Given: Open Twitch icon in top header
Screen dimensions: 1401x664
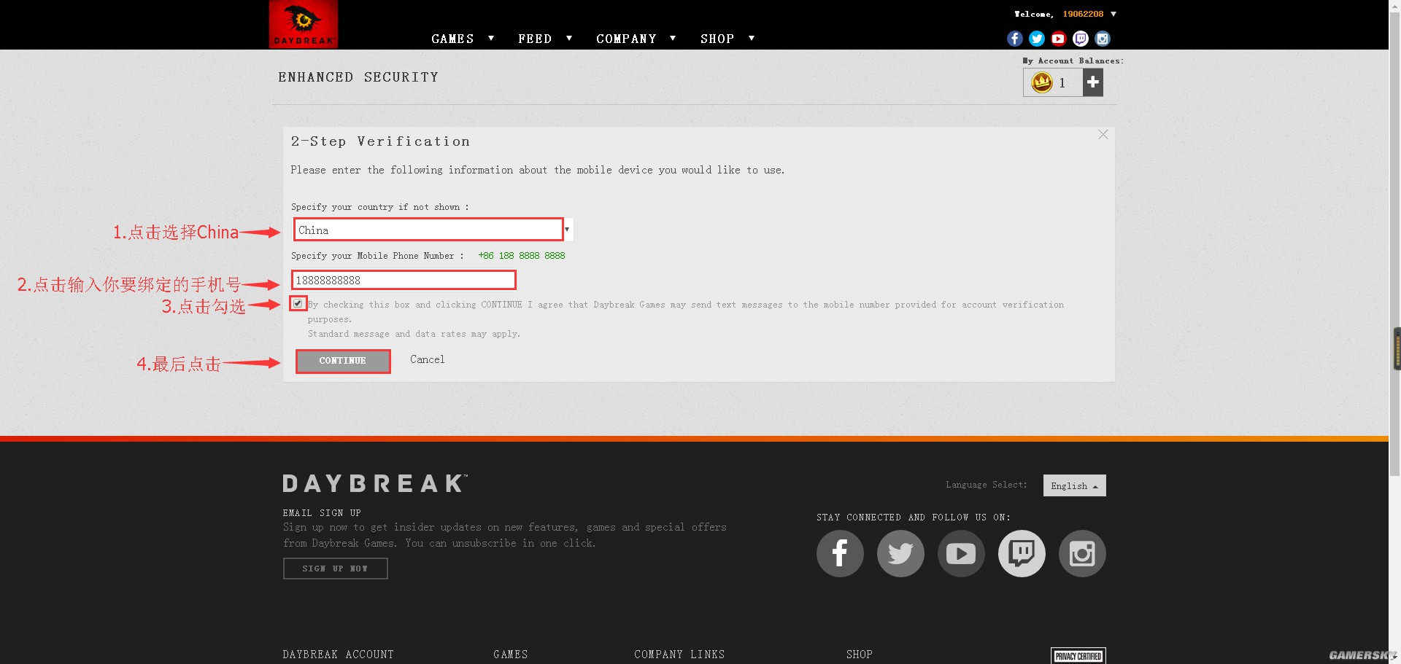Looking at the screenshot, I should [1081, 39].
